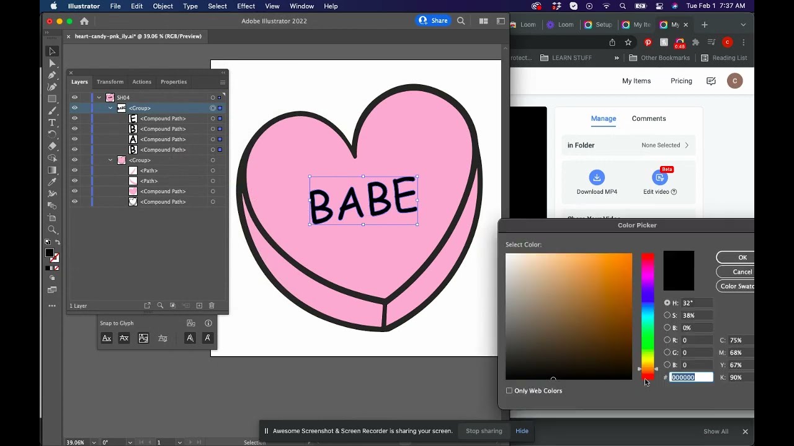Select the Pen tool
This screenshot has width=794, height=446.
(x=52, y=75)
